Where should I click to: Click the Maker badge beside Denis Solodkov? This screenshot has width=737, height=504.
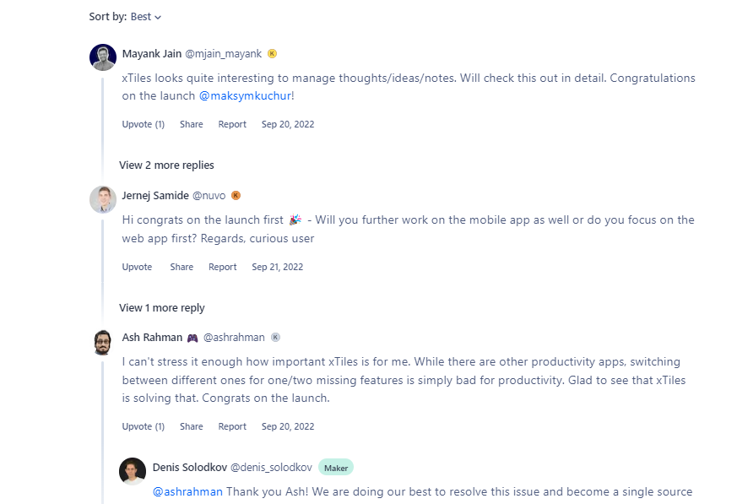pos(336,467)
